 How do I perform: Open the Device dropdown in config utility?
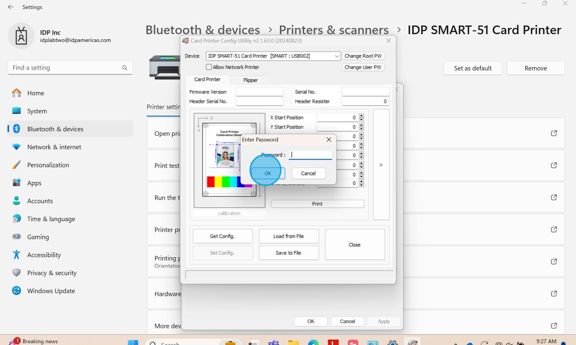pyautogui.click(x=336, y=56)
